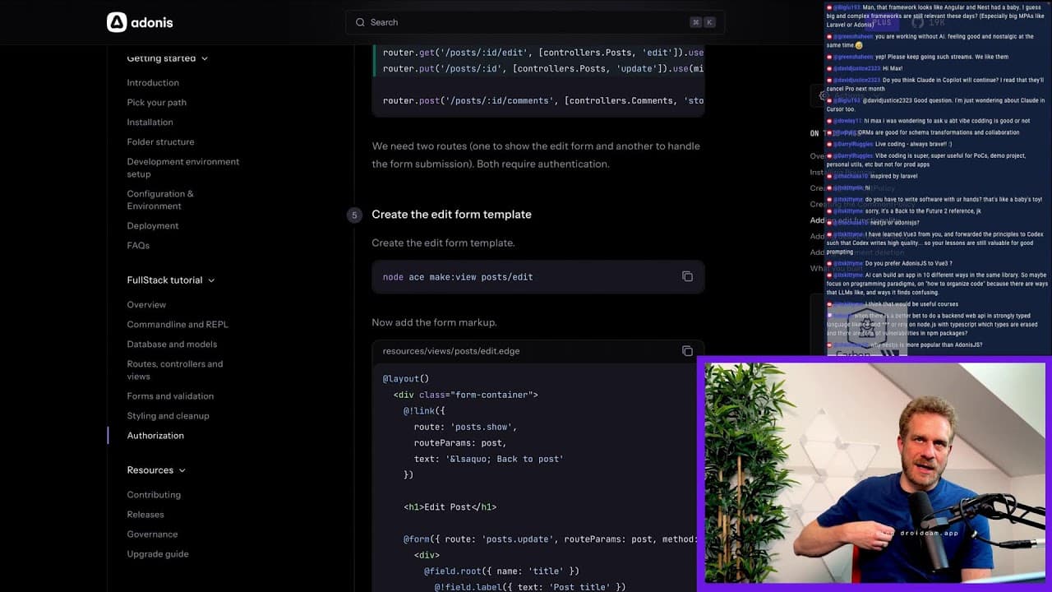Click the webcam video overlay
Screen dimensions: 1052x592
pyautogui.click(x=874, y=474)
